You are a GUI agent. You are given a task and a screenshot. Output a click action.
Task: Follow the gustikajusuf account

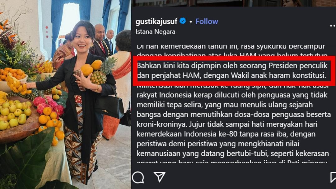tap(207, 21)
